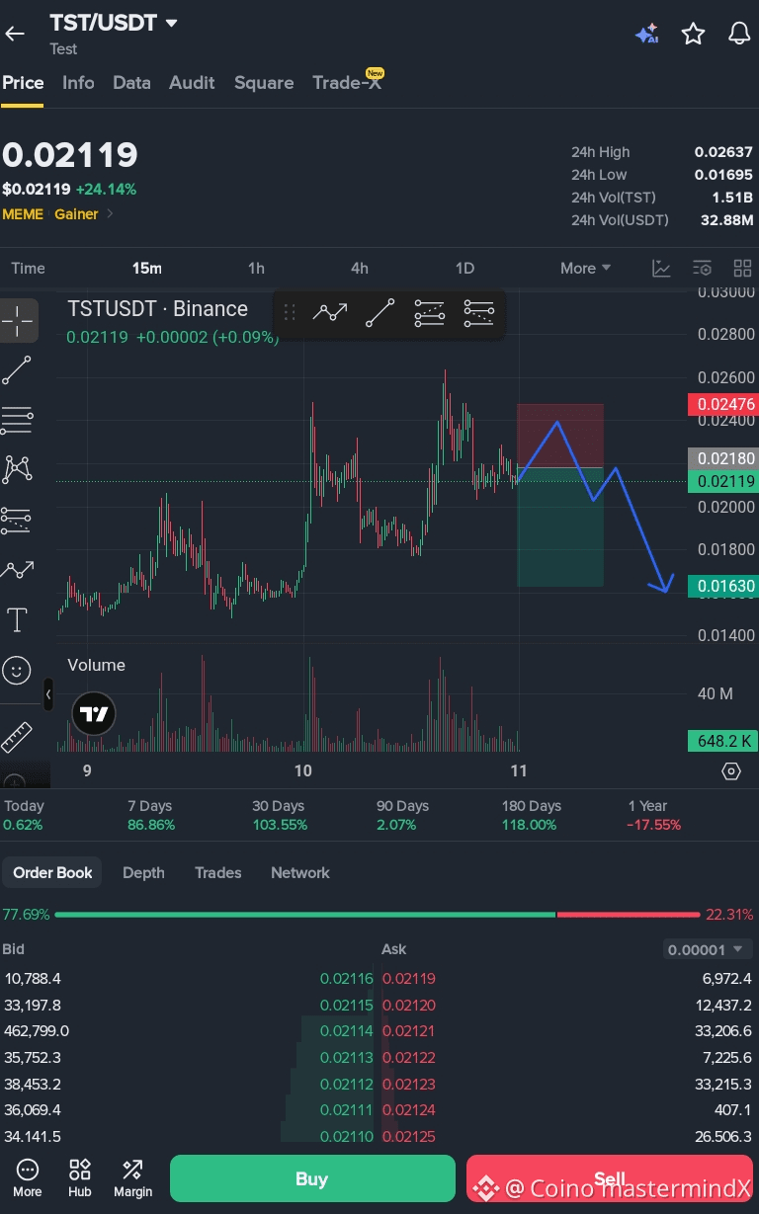Open price alert bell icon
The height and width of the screenshot is (1214, 759).
click(x=739, y=34)
